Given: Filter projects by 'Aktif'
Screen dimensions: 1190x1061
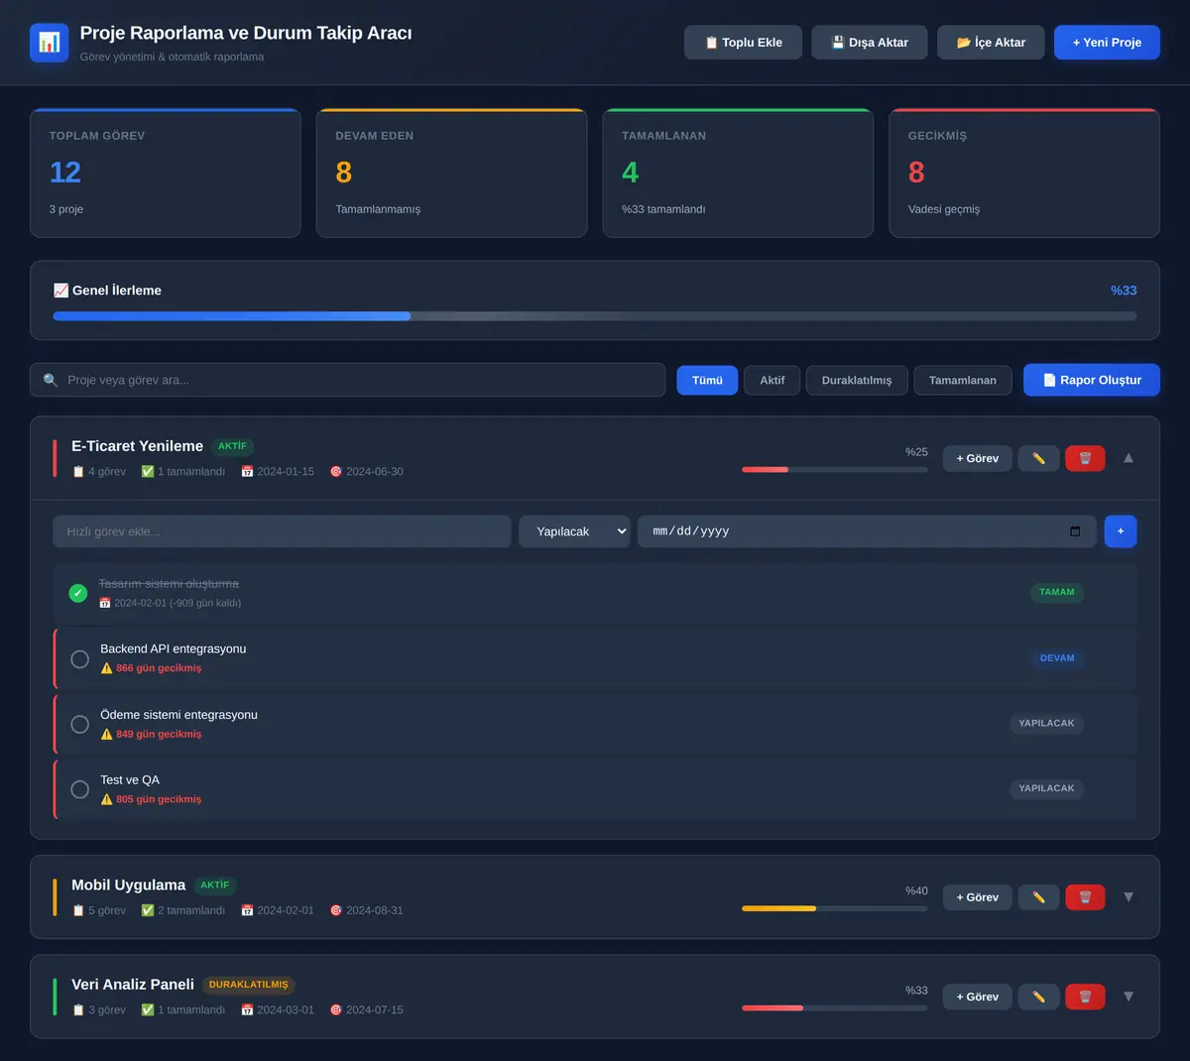Looking at the screenshot, I should pyautogui.click(x=772, y=380).
